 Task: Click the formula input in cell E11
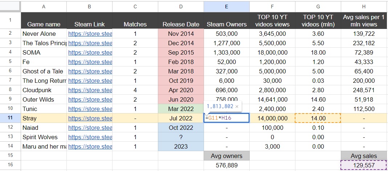226,118
